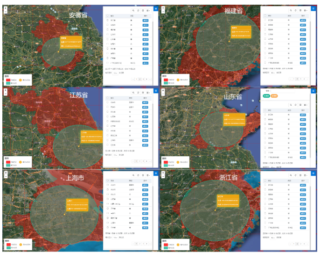Click search icon in 上海市 table toolbar
This screenshot has width=320, height=253.
[x=133, y=175]
